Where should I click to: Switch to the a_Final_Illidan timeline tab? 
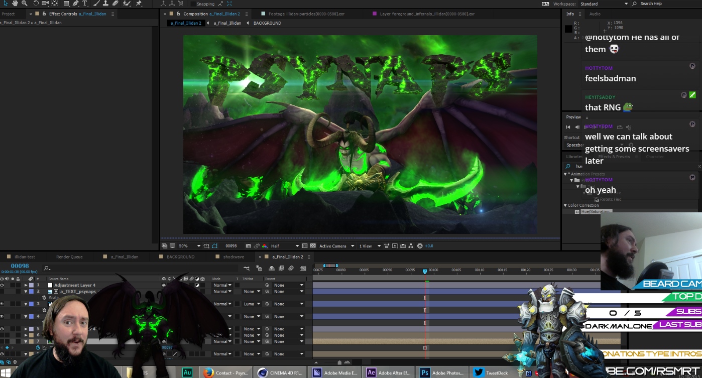click(125, 257)
